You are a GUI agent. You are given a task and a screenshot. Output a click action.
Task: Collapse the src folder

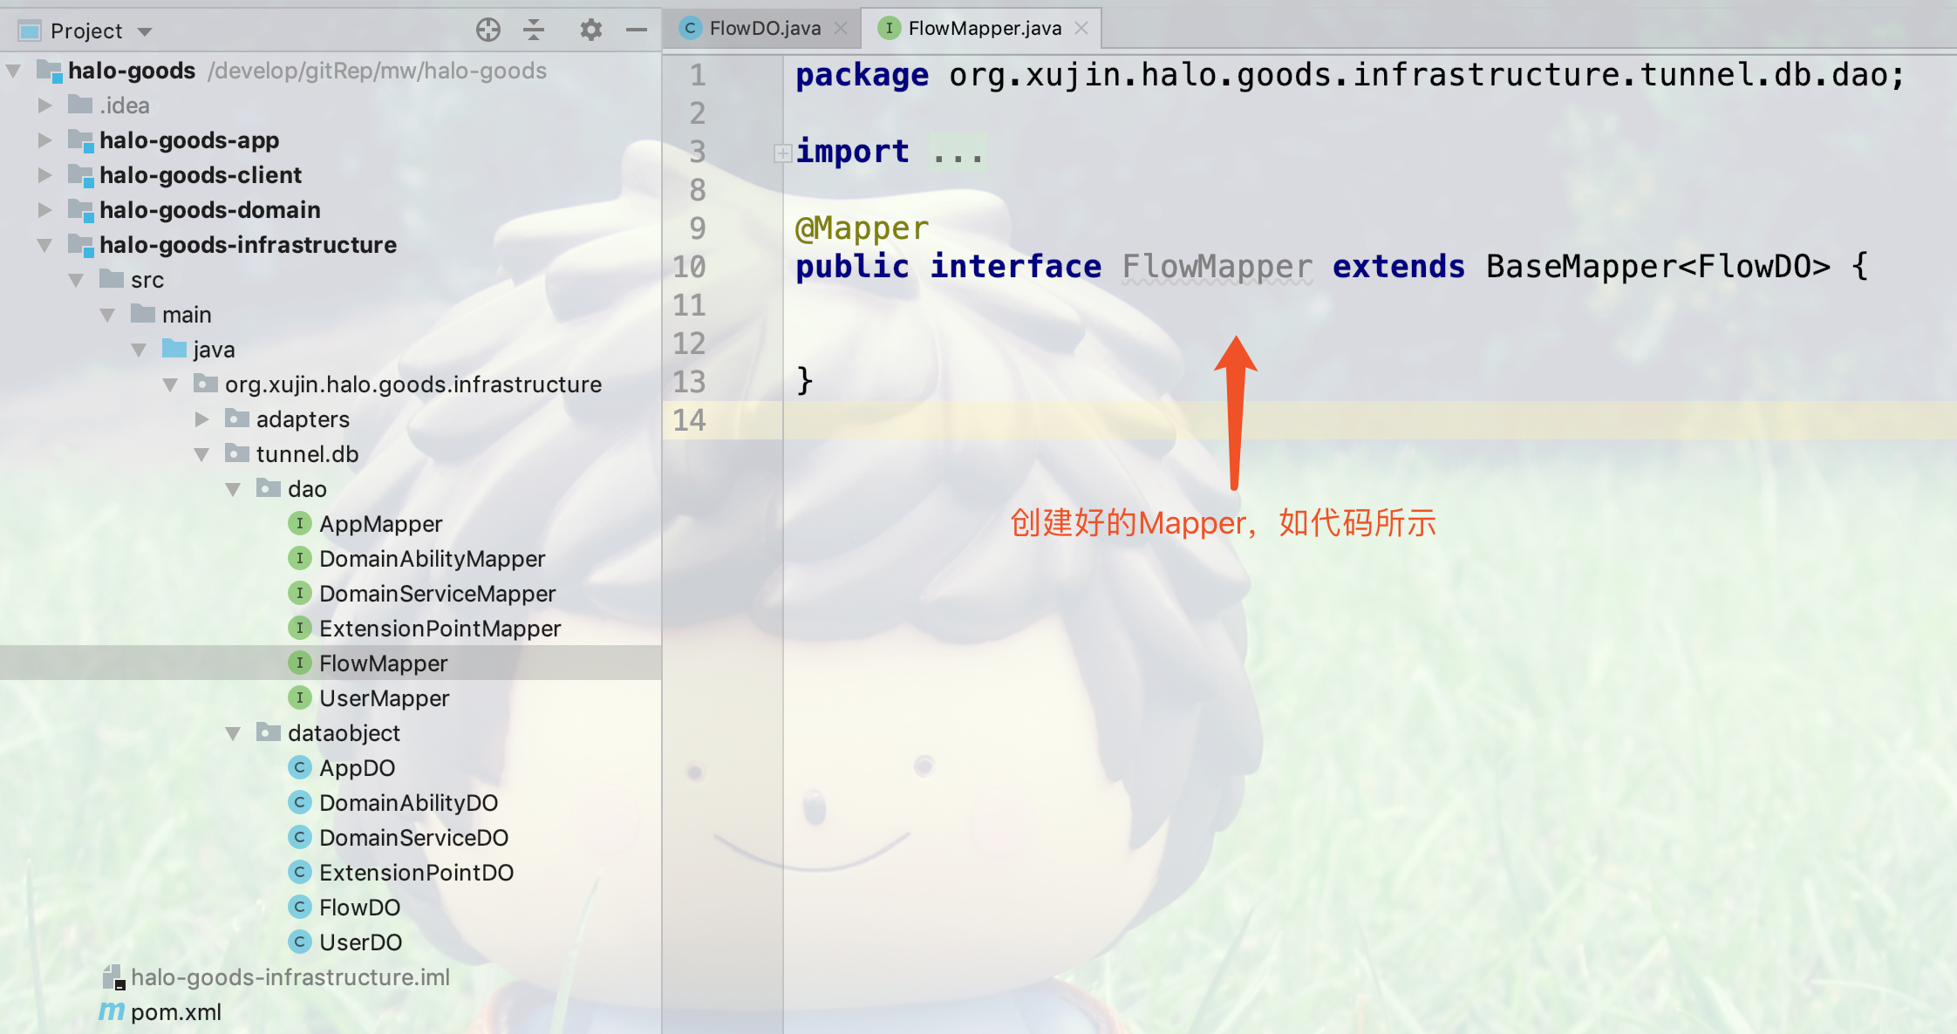[x=77, y=280]
